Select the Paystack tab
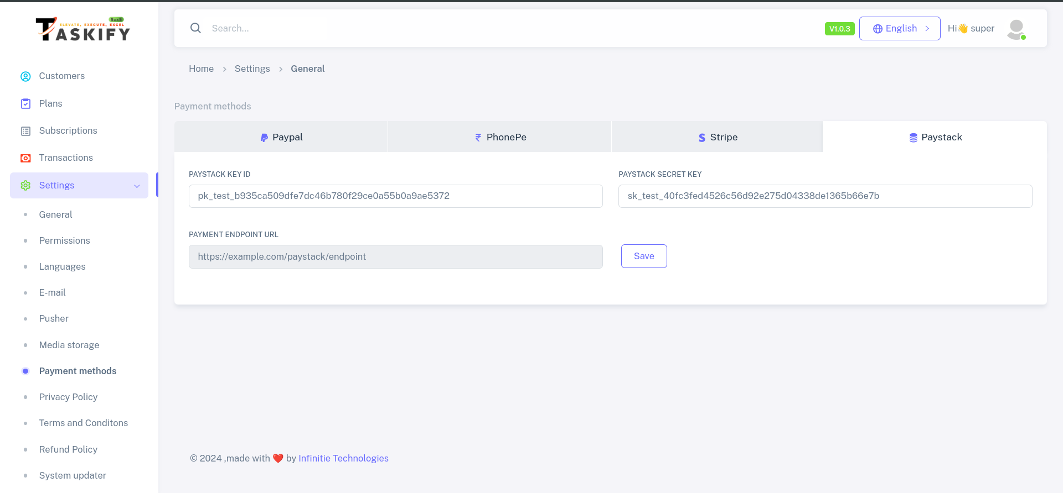1063x493 pixels. (935, 137)
